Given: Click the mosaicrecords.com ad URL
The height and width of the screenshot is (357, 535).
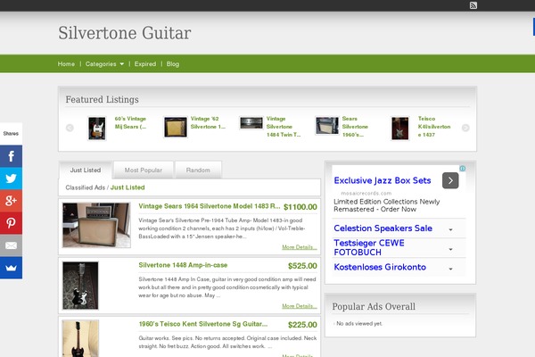Looking at the screenshot, I should point(366,193).
